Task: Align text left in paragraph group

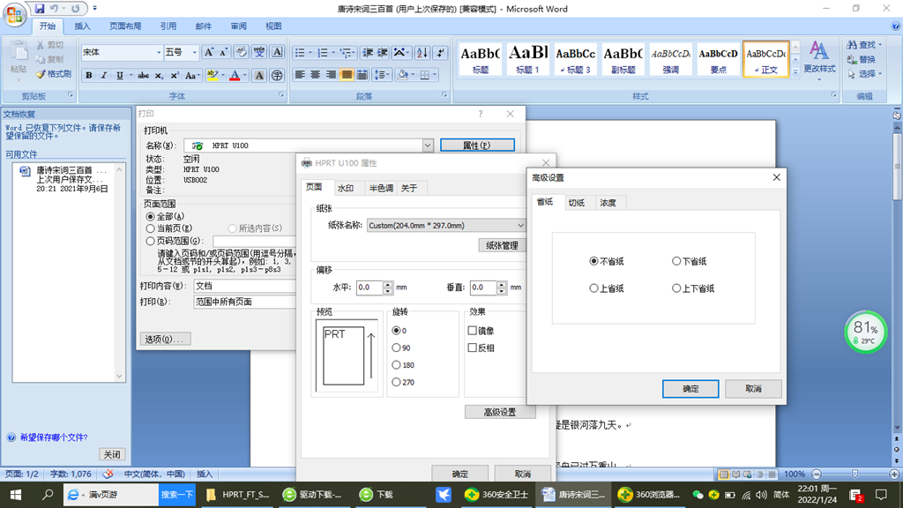Action: coord(300,75)
